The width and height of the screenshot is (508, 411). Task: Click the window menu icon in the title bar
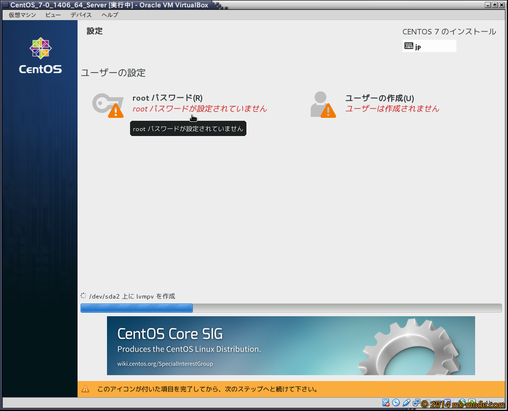point(5,5)
